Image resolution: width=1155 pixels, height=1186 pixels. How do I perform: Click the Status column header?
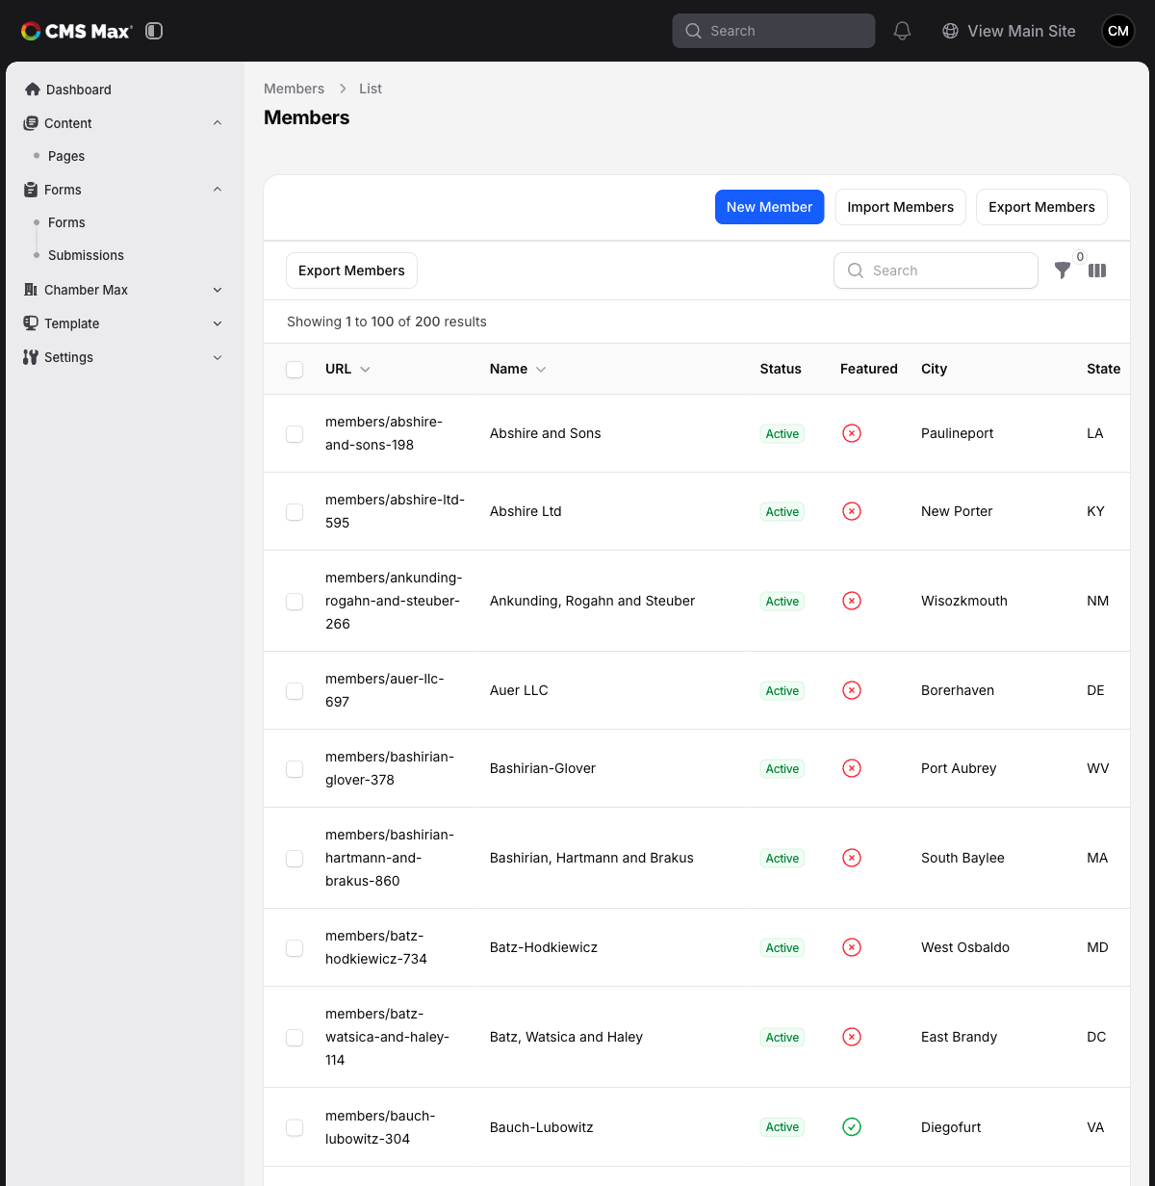click(x=781, y=369)
